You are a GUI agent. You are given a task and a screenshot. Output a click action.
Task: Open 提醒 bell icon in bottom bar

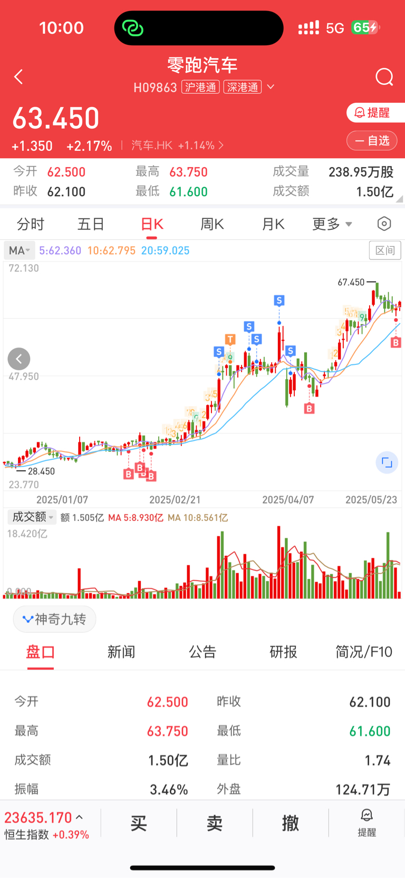pyautogui.click(x=367, y=823)
